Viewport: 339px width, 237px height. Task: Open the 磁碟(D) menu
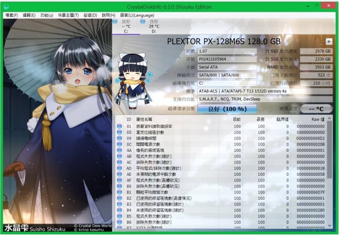90,15
